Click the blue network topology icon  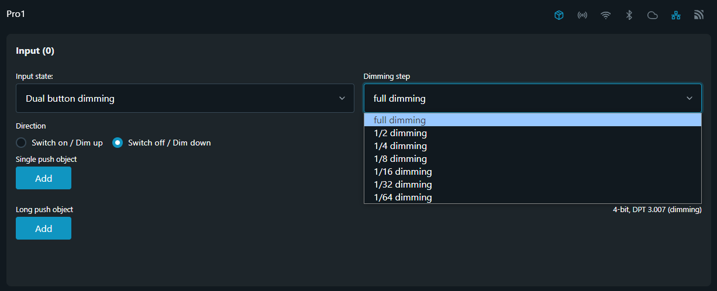[675, 15]
